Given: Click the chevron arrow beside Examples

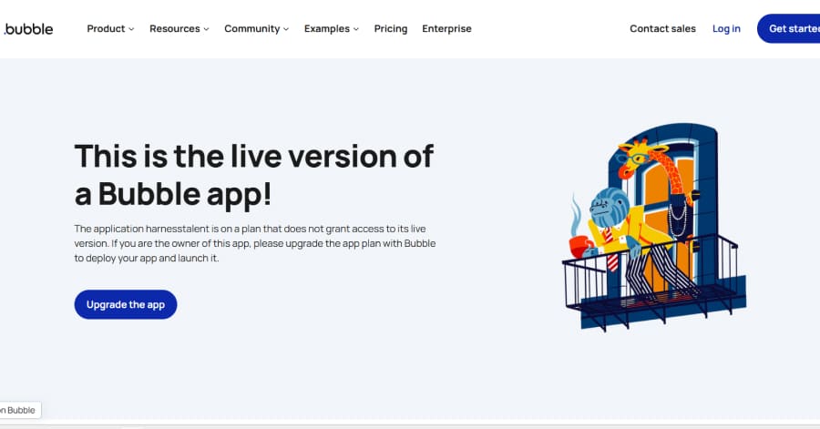Looking at the screenshot, I should click(x=356, y=29).
